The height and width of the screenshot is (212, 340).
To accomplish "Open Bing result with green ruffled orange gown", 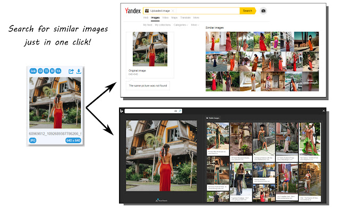I will click(x=310, y=142).
